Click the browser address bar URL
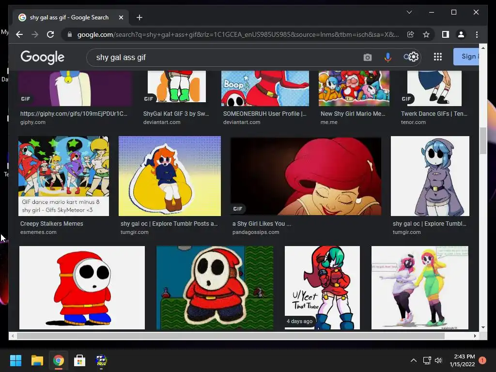The image size is (496, 372). pyautogui.click(x=238, y=34)
